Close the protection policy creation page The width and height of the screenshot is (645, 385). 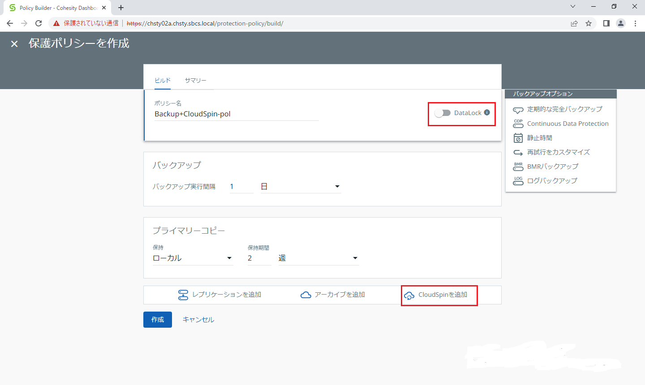coord(14,44)
